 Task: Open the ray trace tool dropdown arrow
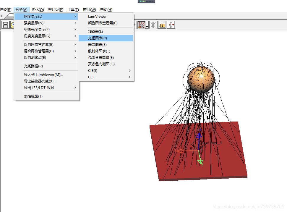click(x=146, y=26)
